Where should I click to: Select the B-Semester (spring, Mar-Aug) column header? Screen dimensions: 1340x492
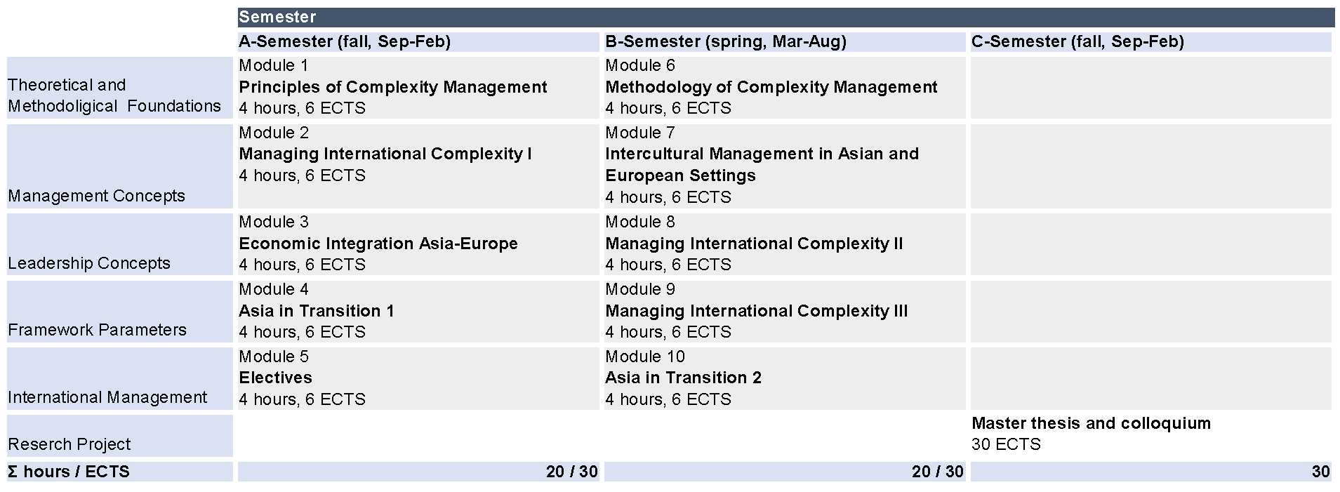pyautogui.click(x=785, y=42)
